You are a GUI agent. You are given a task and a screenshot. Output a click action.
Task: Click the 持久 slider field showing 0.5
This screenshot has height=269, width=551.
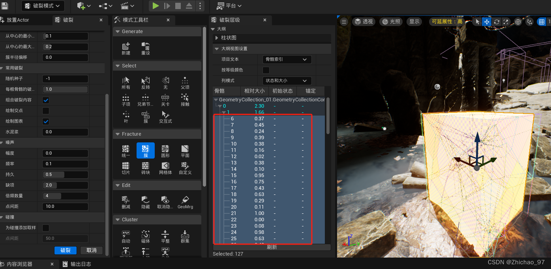[65, 174]
